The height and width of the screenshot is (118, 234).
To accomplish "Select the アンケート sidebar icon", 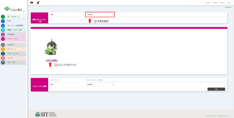I will [3, 49].
